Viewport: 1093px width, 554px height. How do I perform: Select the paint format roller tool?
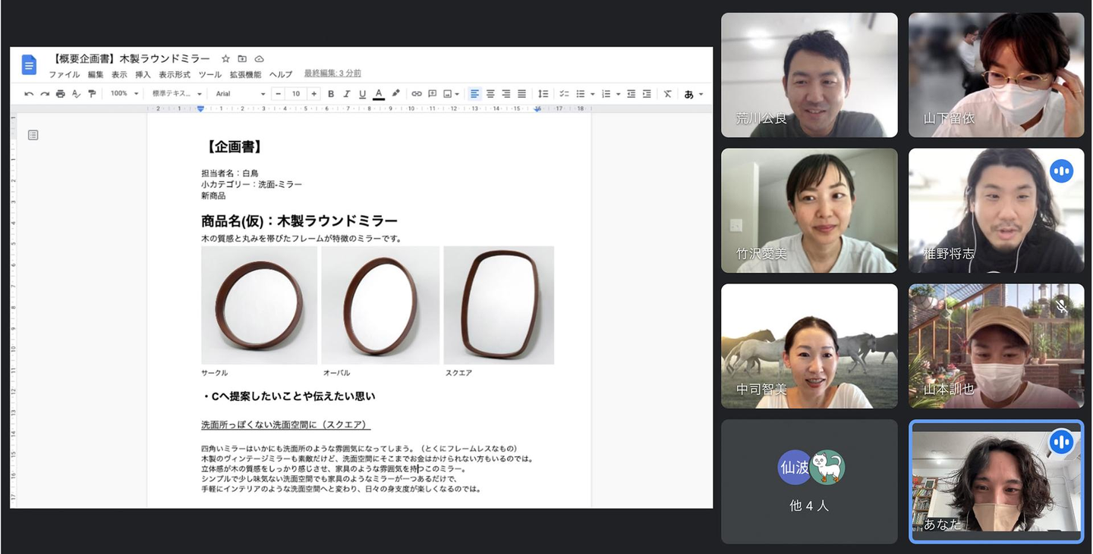point(92,94)
